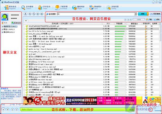The image size is (162, 114).
Task: Sort by 大小 column header
Action: [108, 24]
